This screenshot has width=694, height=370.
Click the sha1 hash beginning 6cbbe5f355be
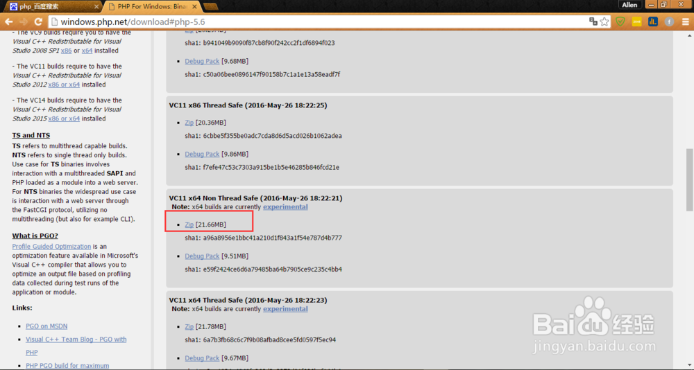[x=272, y=136]
